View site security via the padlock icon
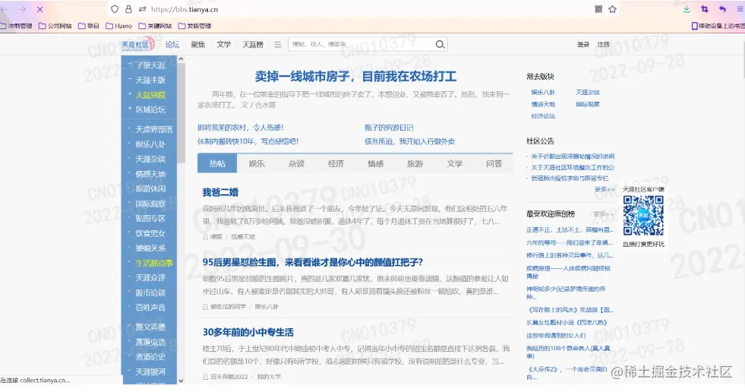 [x=128, y=9]
